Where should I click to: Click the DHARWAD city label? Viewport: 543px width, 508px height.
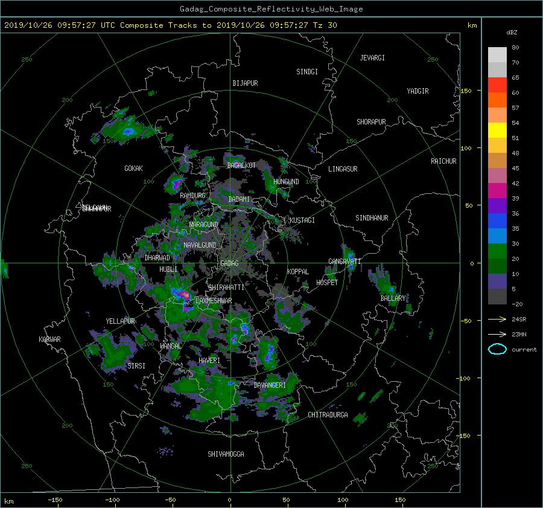(x=157, y=258)
